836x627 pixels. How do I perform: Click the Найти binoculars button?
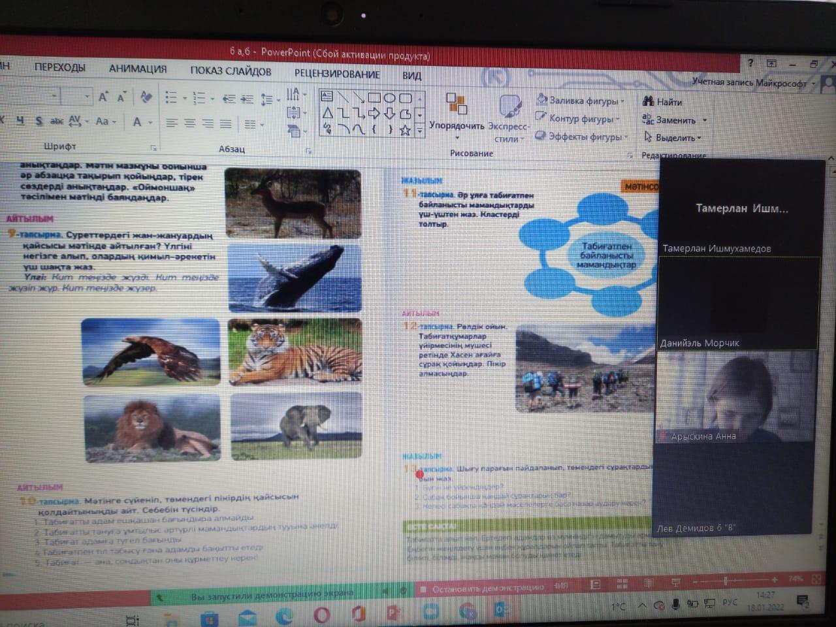click(x=662, y=102)
